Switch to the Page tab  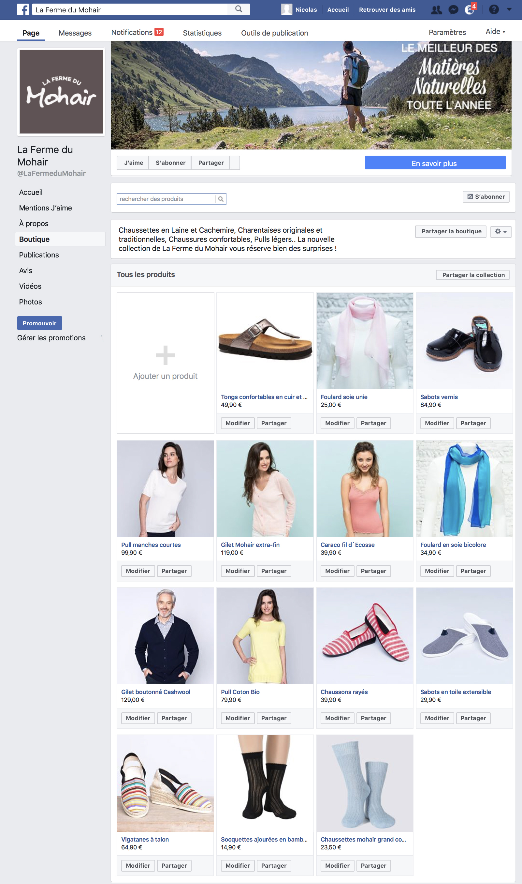pos(31,33)
